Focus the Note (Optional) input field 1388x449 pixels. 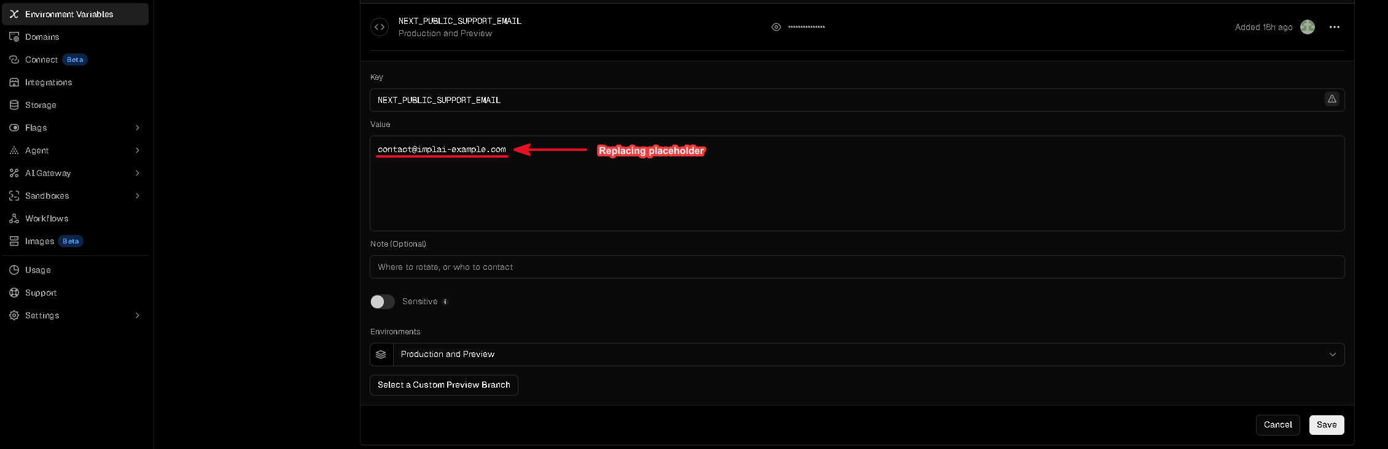[857, 267]
